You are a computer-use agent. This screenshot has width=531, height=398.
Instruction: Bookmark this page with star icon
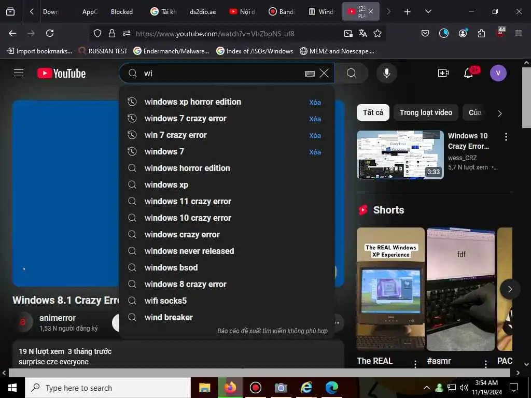tap(378, 33)
